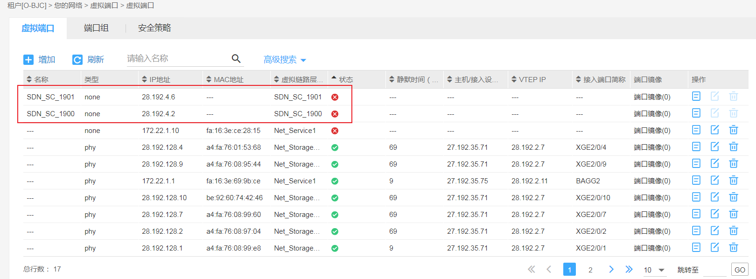Image resolution: width=756 pixels, height=279 pixels.
Task: Expand the advanced search (高级搜索) dropdown
Action: pyautogui.click(x=285, y=60)
